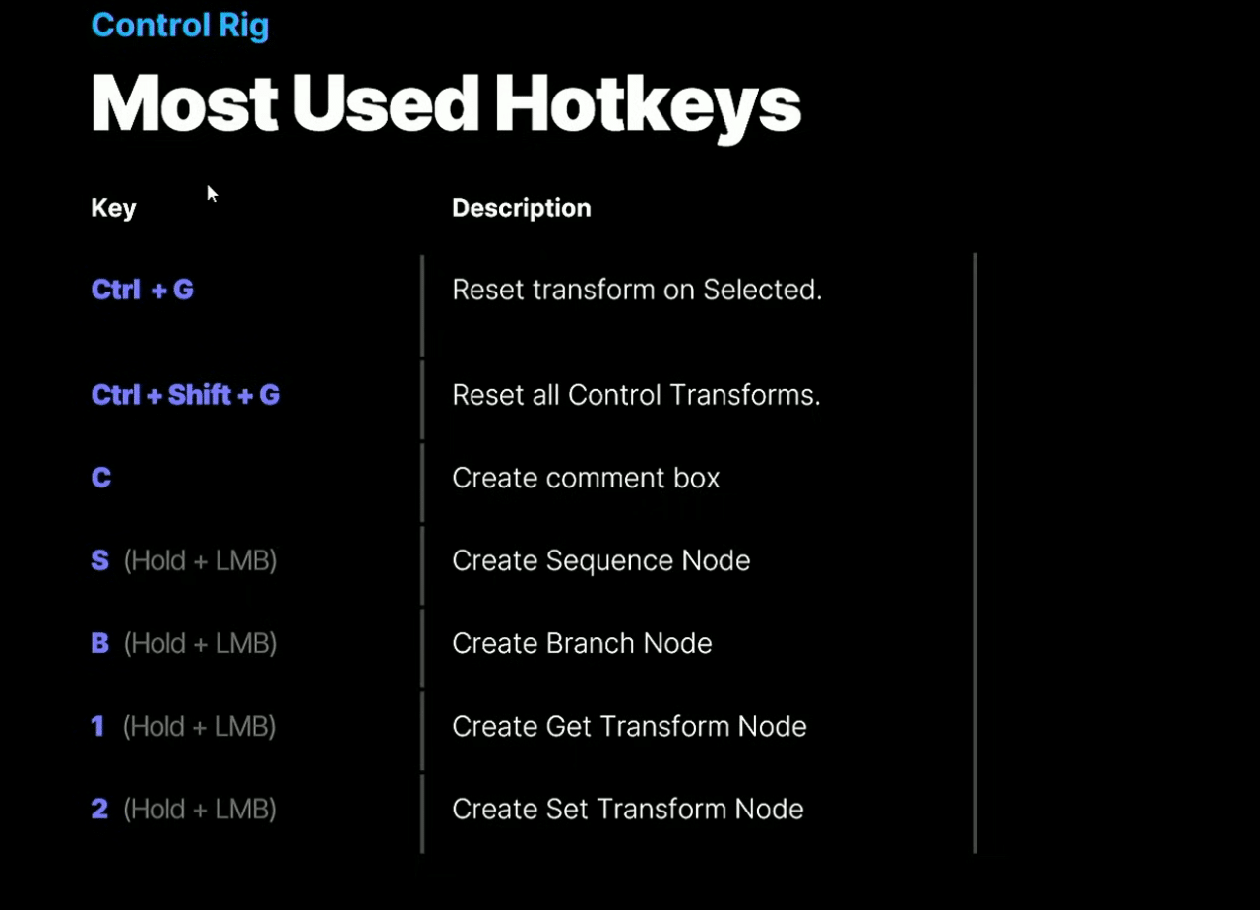
Task: Click the B hotkey letter
Action: tap(99, 643)
